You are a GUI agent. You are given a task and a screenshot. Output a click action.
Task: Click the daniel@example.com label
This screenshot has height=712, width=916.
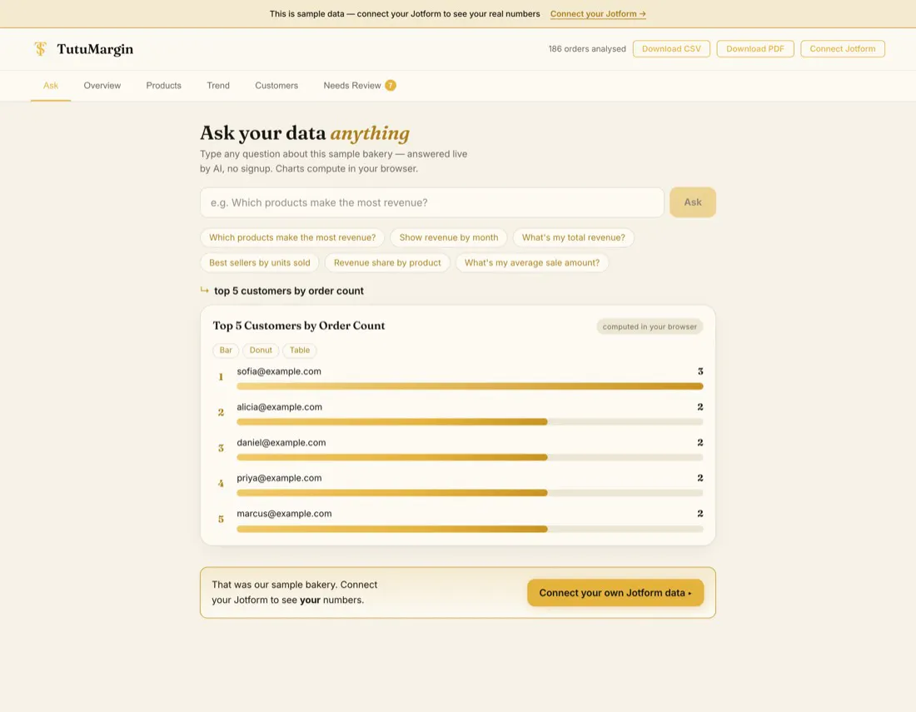point(281,443)
